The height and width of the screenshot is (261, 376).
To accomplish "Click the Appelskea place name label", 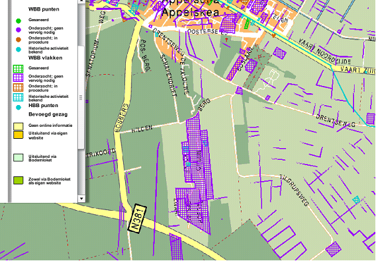I will tap(191, 12).
